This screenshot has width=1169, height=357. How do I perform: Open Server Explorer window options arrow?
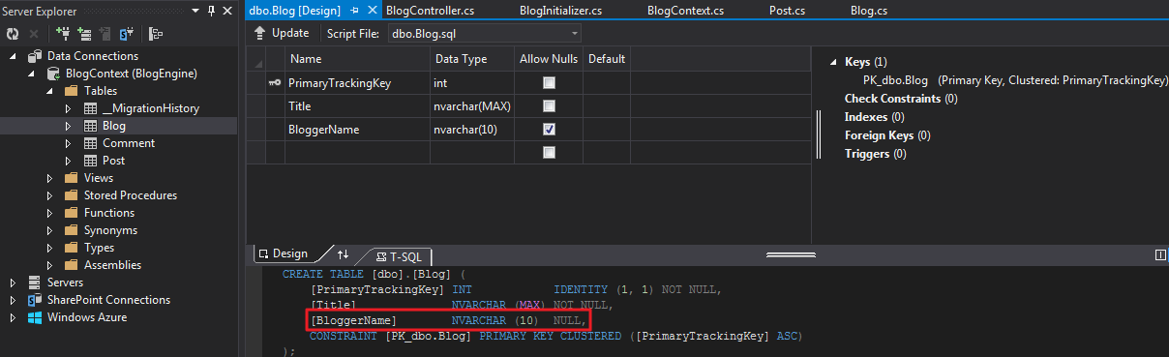coord(196,10)
